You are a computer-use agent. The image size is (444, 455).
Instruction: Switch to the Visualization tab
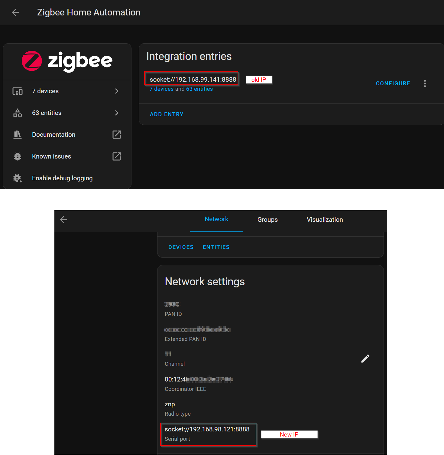click(x=325, y=220)
